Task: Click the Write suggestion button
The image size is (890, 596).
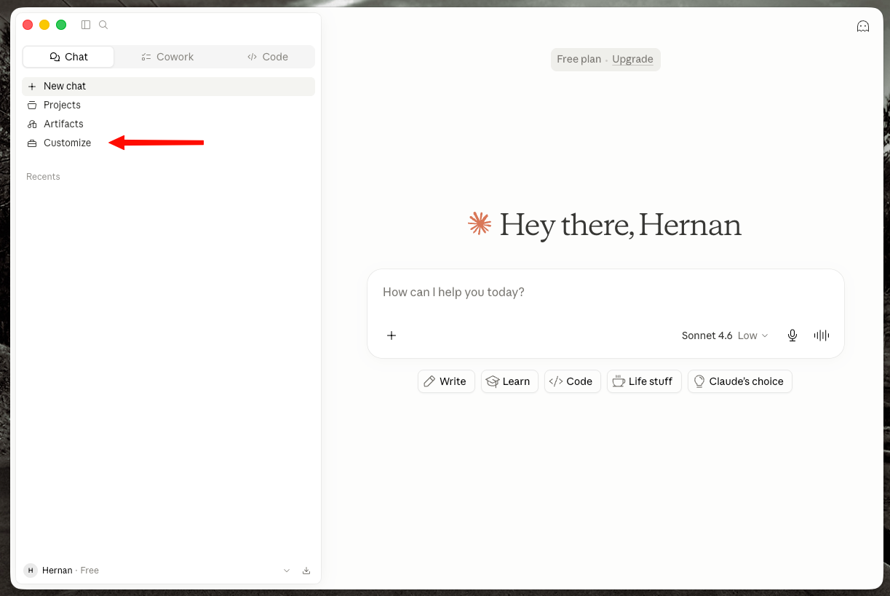Action: (446, 381)
